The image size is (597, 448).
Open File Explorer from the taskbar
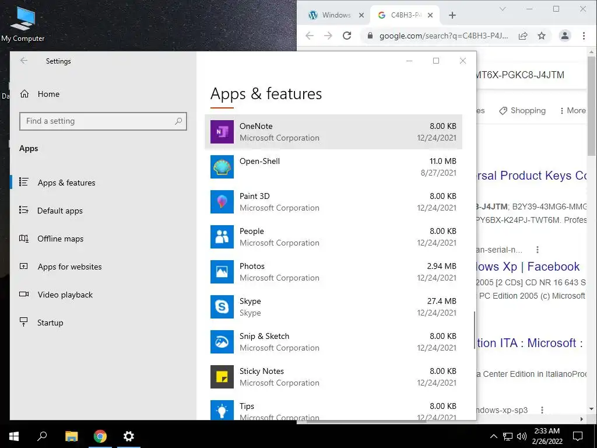(x=71, y=436)
